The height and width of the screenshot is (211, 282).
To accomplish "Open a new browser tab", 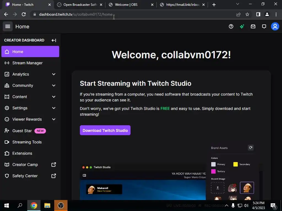I will point(214,5).
